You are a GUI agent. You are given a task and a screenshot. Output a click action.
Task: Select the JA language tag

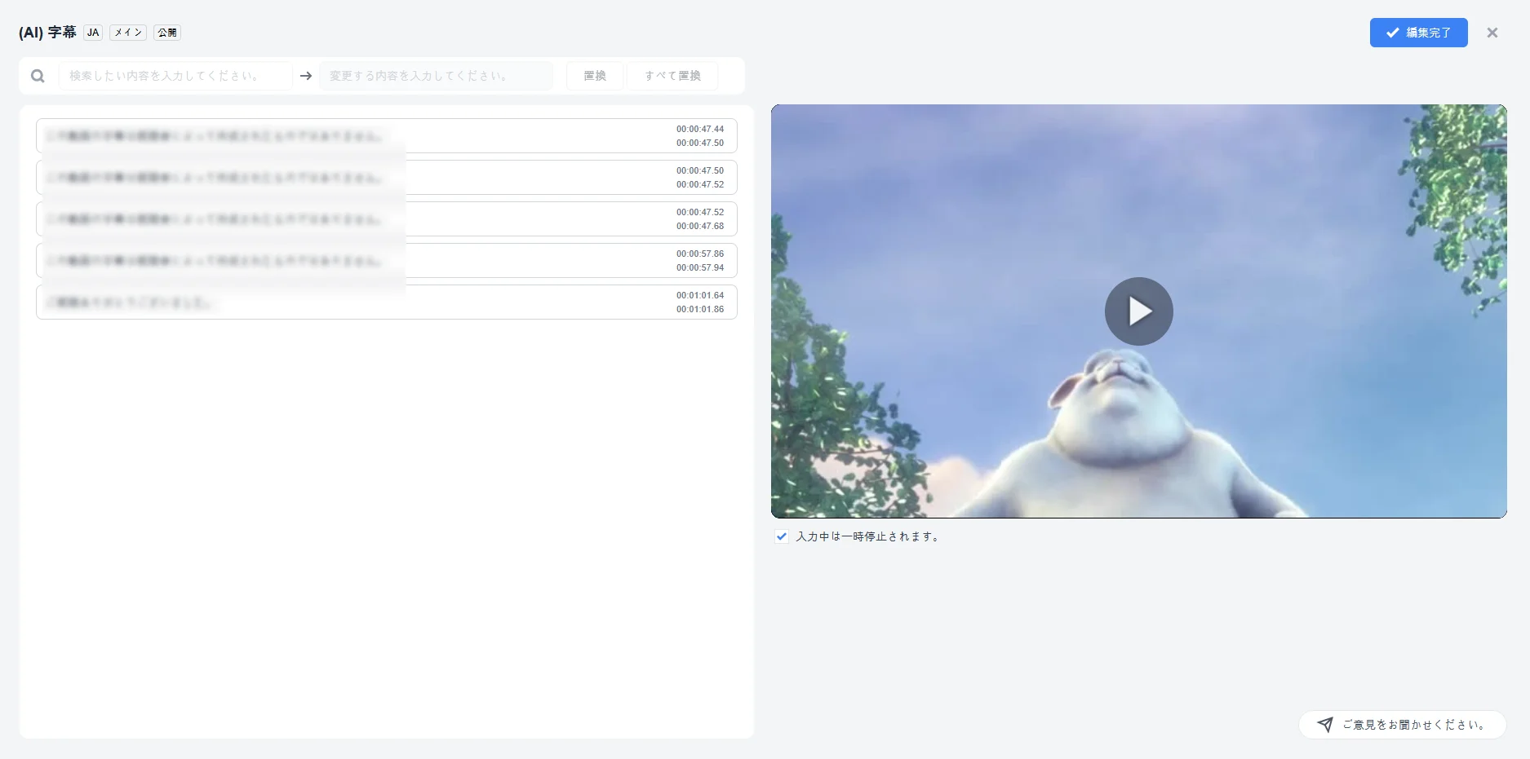(x=93, y=33)
